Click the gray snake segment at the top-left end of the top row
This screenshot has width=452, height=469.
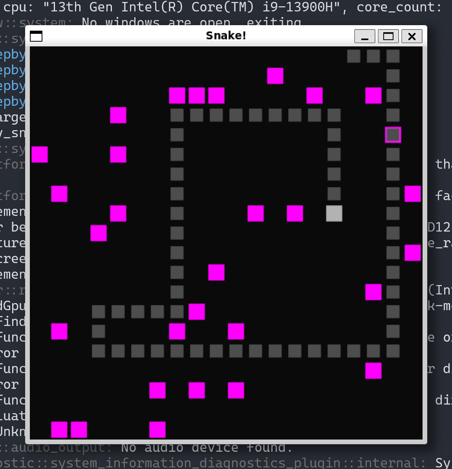[x=354, y=56]
